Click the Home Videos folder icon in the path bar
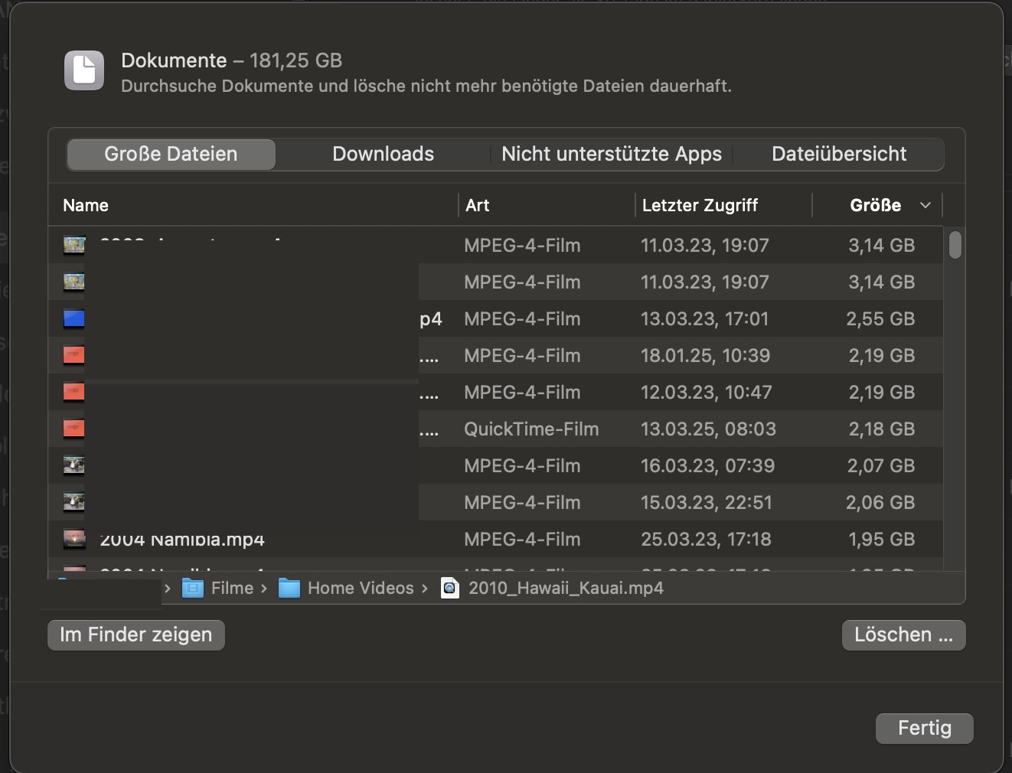This screenshot has height=773, width=1012. pos(289,588)
